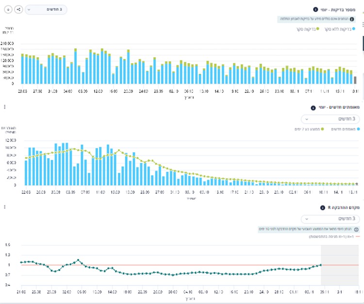Open the 3 חודשים dropdown of new cases chart
Screen dimensions: 364x304
(330, 119)
